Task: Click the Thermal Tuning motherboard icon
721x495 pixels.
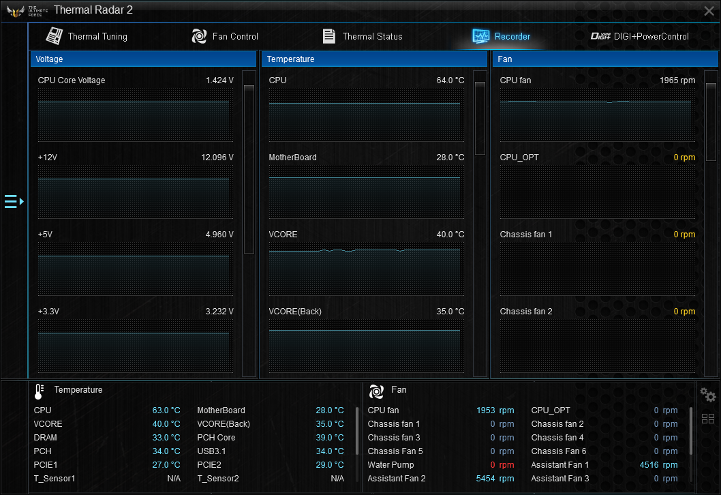Action: (x=55, y=36)
